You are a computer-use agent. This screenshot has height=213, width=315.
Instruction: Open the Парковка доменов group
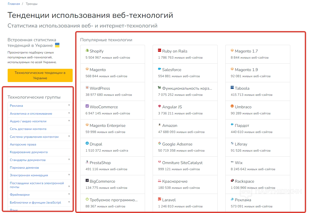[24, 168]
